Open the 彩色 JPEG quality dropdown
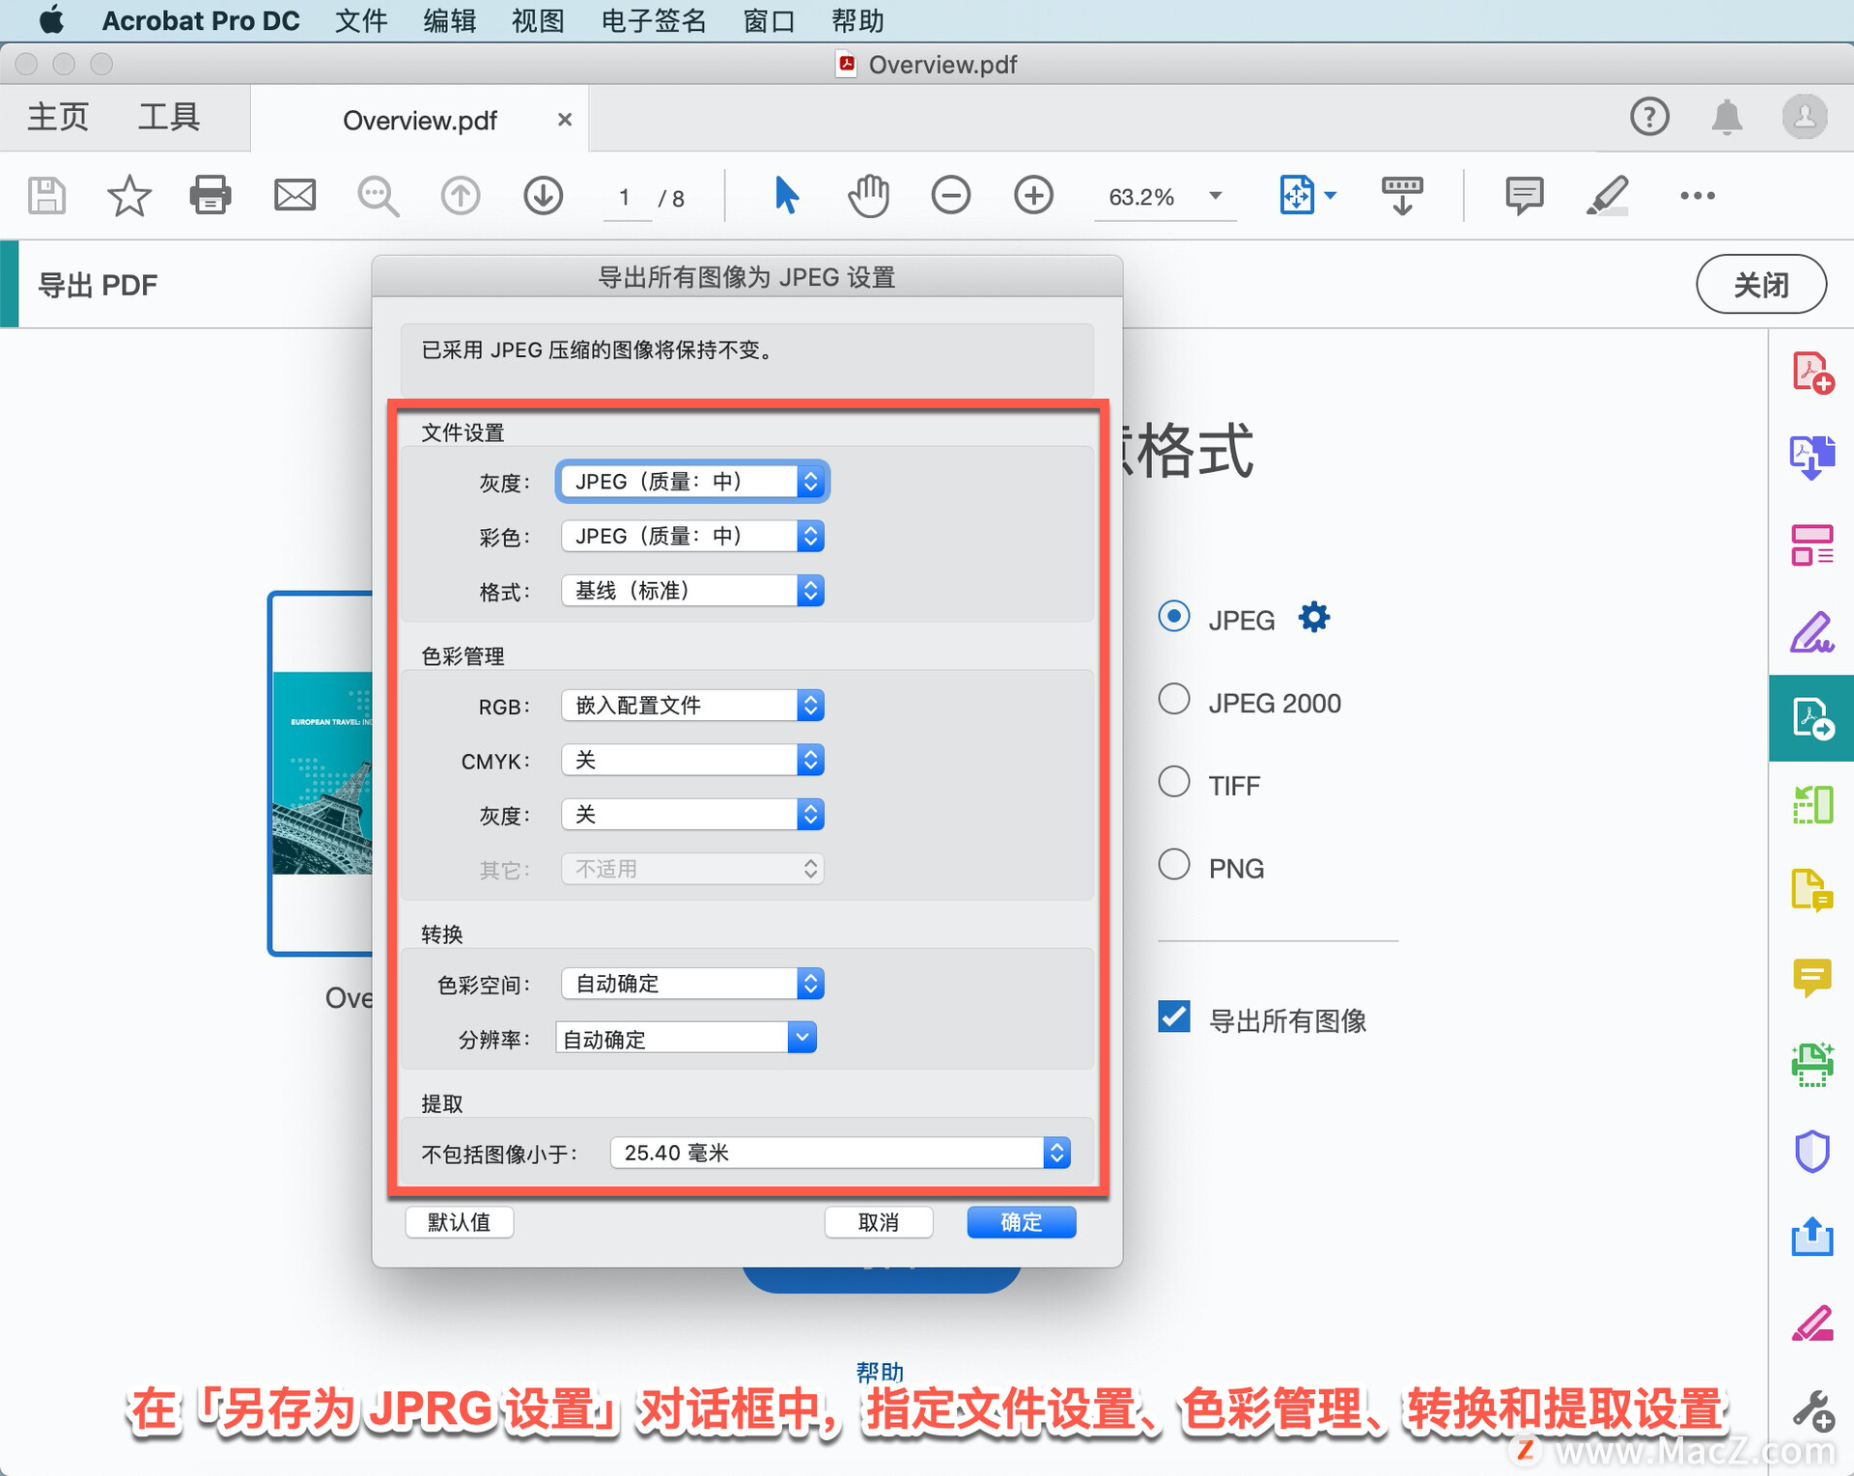 [x=691, y=537]
